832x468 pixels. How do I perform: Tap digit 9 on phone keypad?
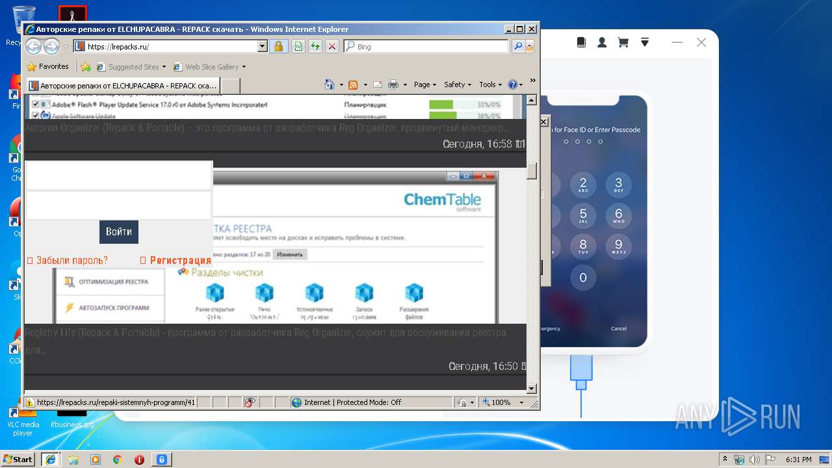(619, 246)
